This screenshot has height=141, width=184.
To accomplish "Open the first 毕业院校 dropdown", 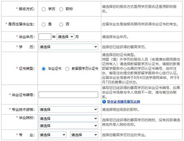I will (x=68, y=119).
